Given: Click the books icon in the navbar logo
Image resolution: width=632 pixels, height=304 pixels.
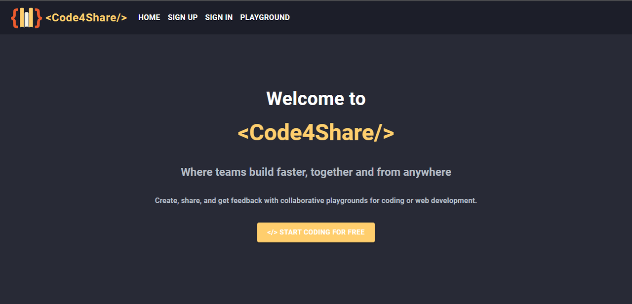Looking at the screenshot, I should [x=27, y=17].
